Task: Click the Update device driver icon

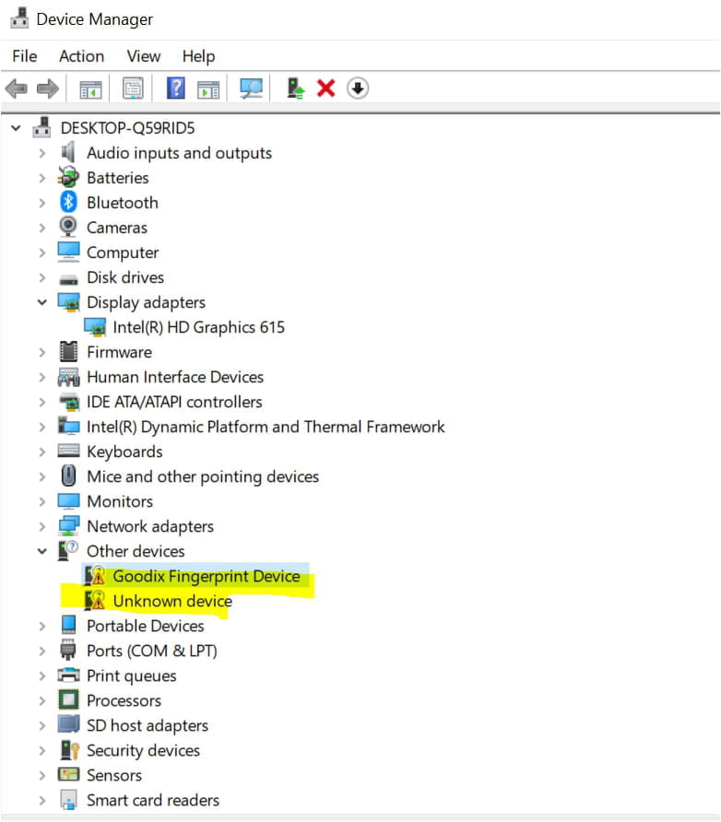Action: [x=295, y=88]
